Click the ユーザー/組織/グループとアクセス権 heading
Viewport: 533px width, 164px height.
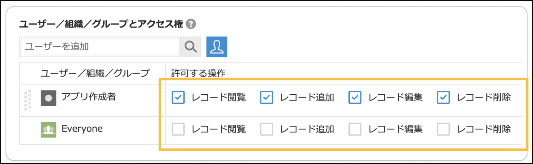[101, 24]
